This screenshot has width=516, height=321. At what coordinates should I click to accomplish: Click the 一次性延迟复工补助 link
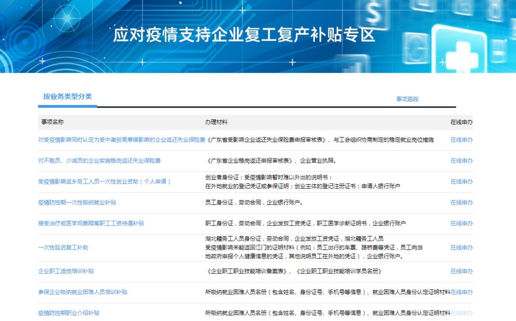click(63, 247)
